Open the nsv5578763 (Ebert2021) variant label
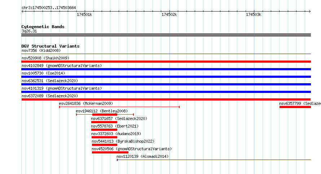 pyautogui.click(x=115, y=126)
